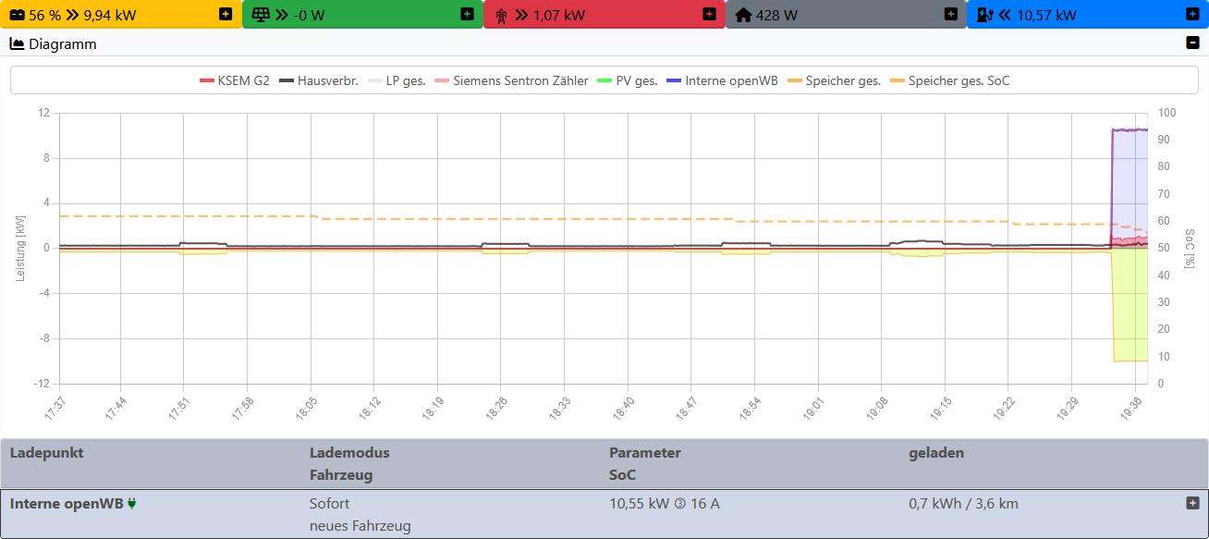This screenshot has width=1209, height=539.
Task: Click the house icon showing 428 W
Action: [744, 14]
